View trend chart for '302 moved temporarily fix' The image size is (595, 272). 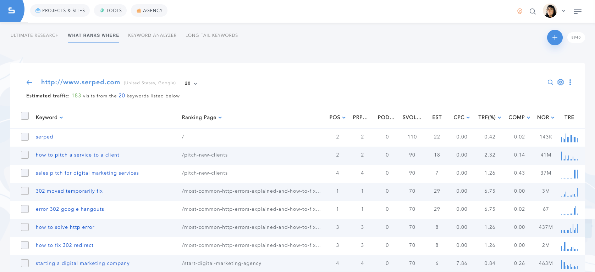point(569,192)
